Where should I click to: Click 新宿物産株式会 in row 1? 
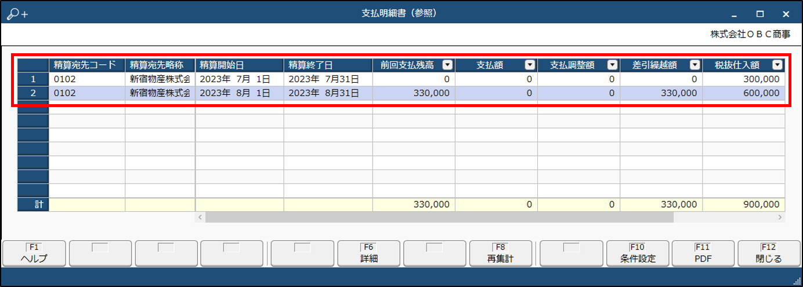tap(160, 79)
